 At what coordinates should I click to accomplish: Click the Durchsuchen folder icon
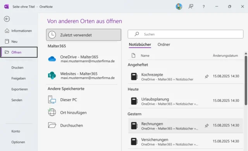coord(52,125)
